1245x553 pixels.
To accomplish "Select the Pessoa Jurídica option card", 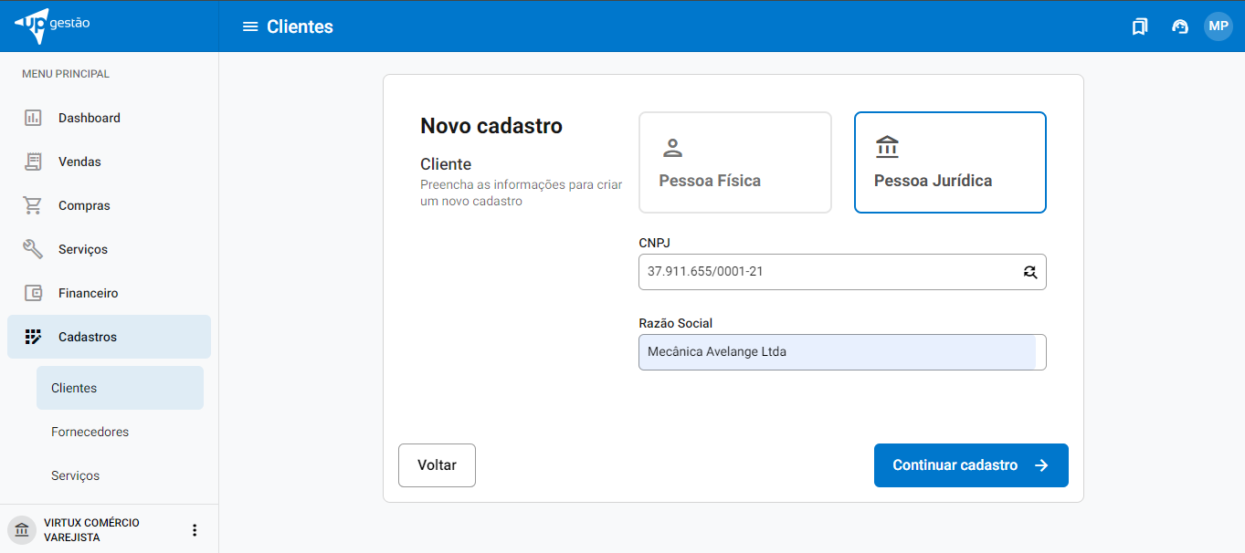I will point(950,162).
